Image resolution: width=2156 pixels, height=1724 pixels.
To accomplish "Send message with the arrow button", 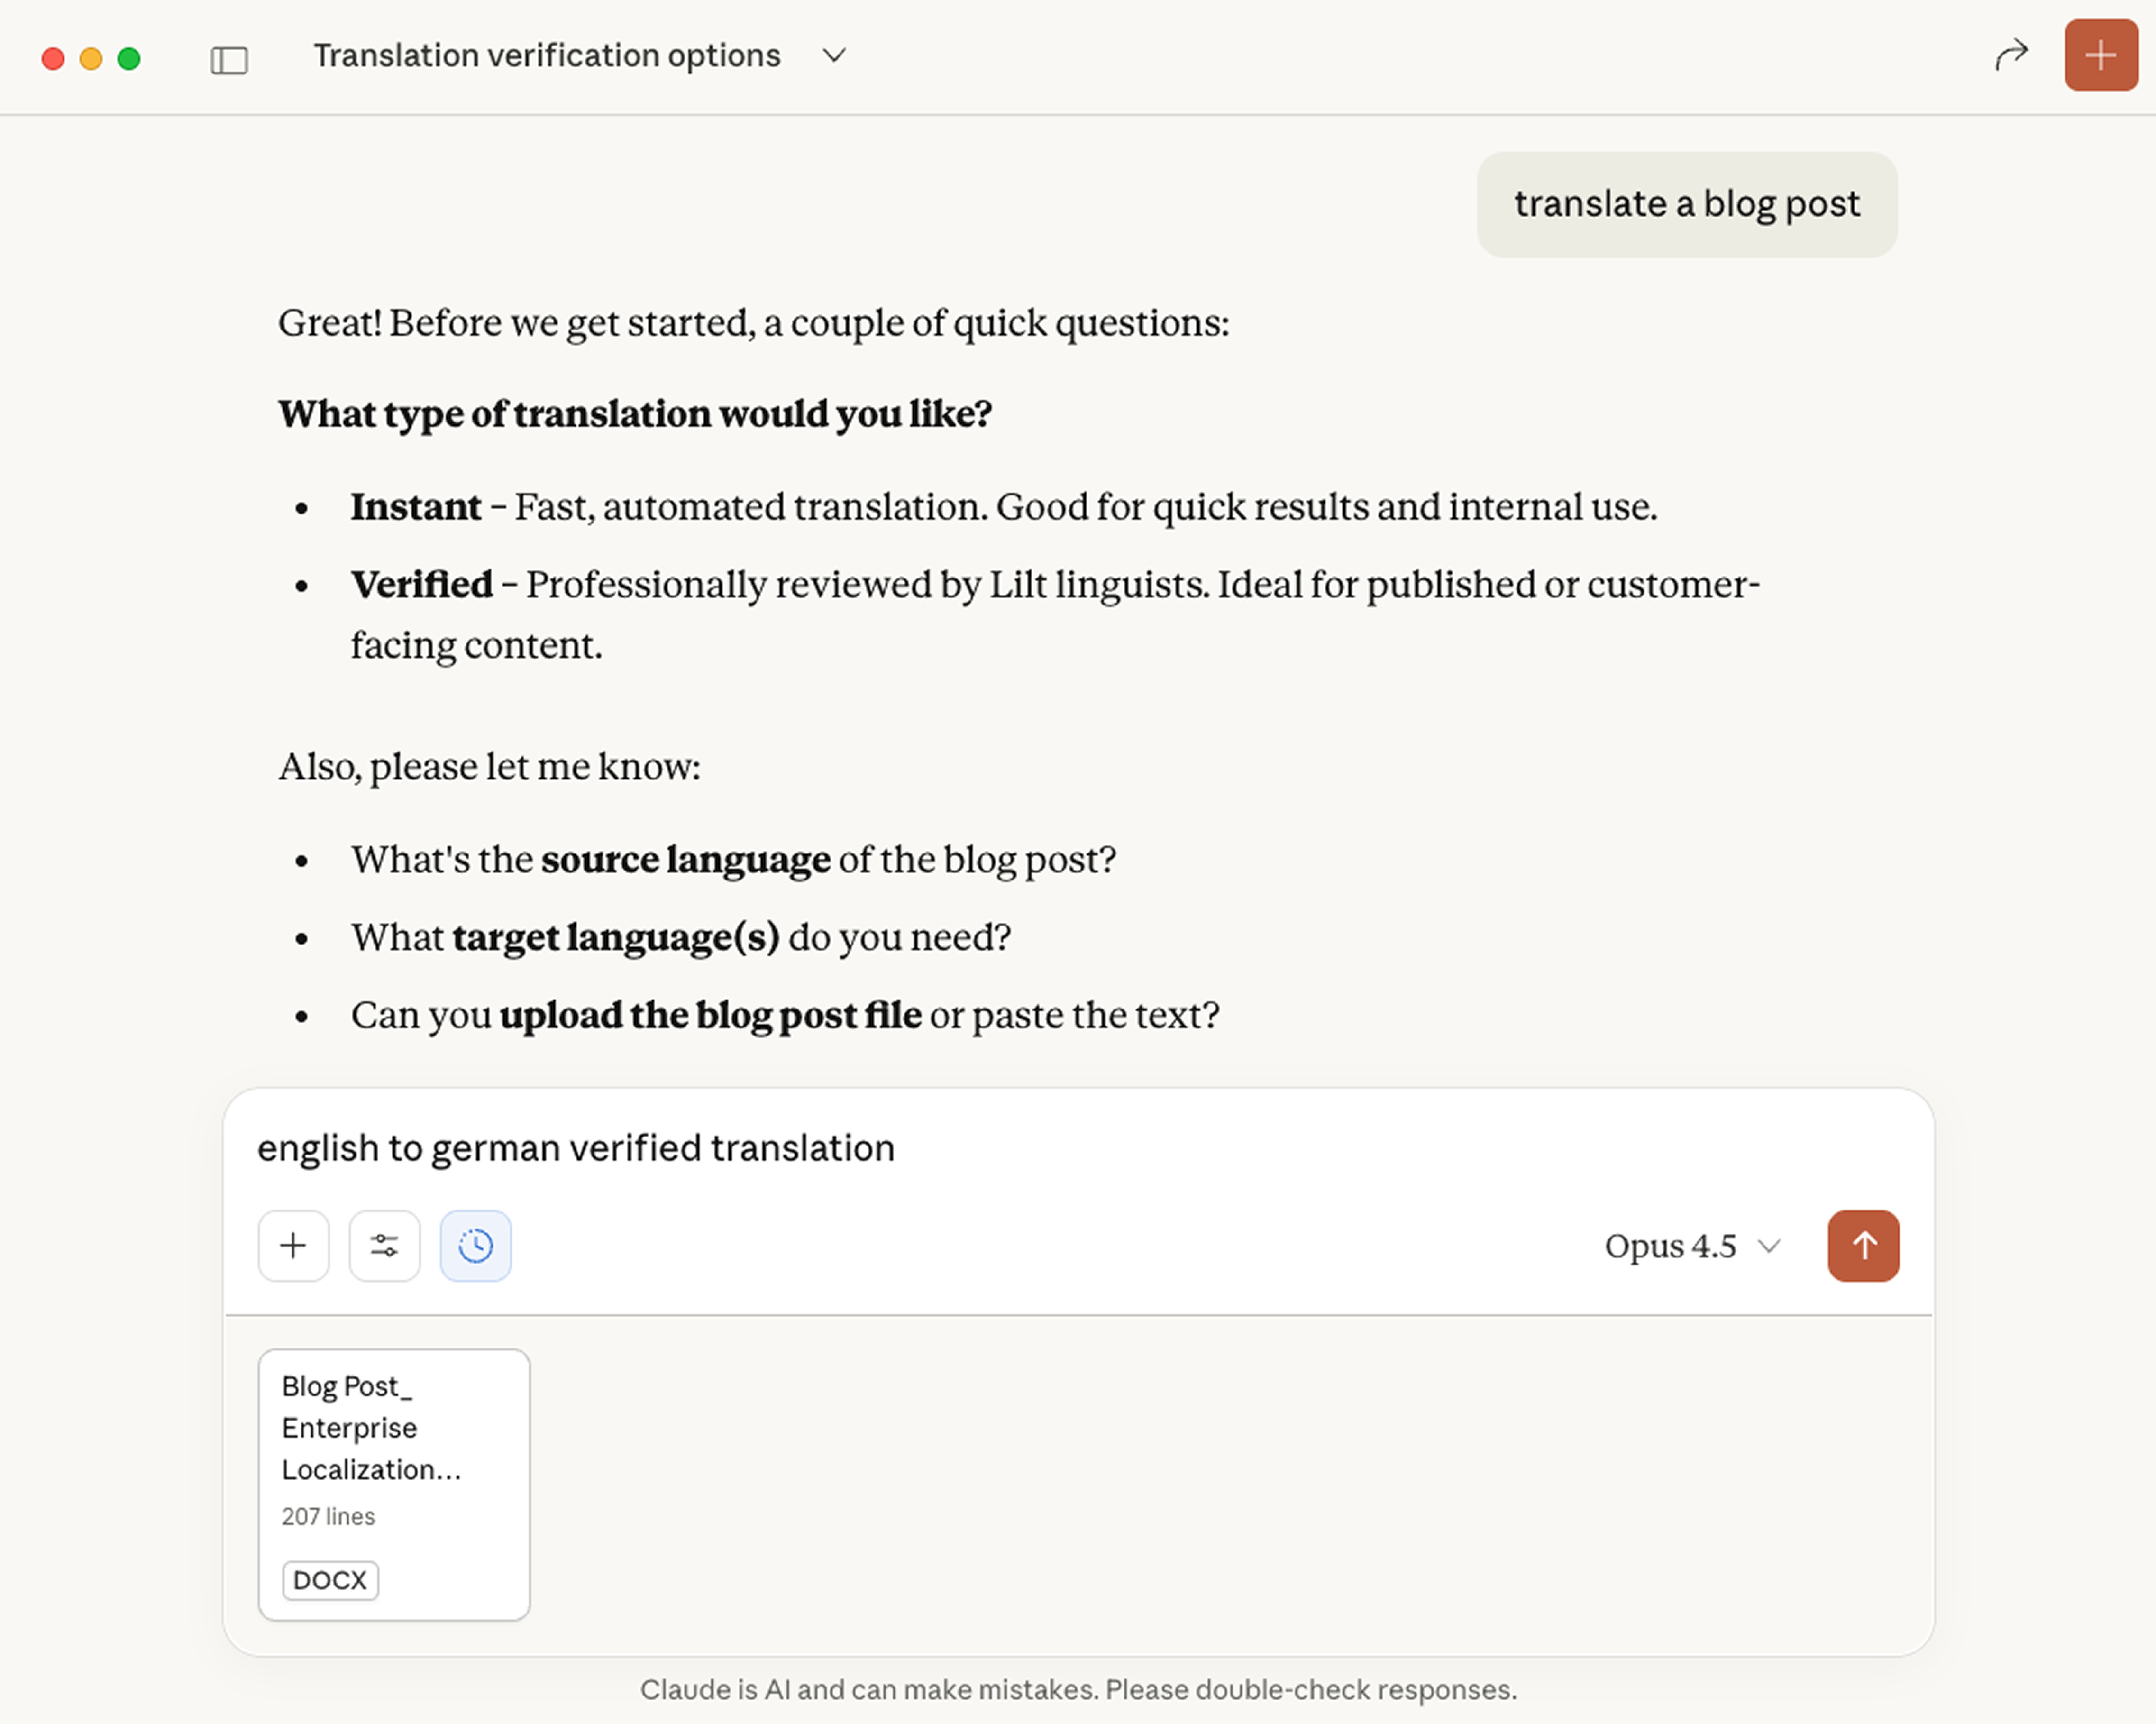I will [x=1863, y=1245].
